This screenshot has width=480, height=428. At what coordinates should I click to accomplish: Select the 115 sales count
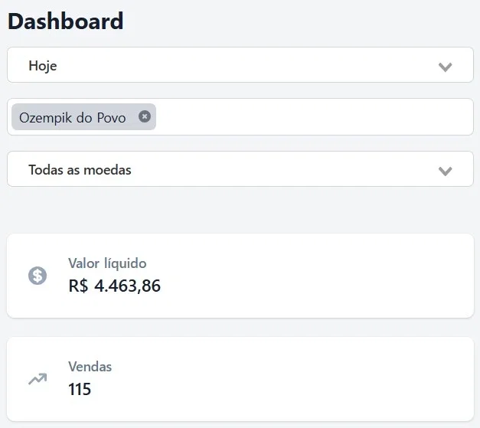[x=80, y=389]
